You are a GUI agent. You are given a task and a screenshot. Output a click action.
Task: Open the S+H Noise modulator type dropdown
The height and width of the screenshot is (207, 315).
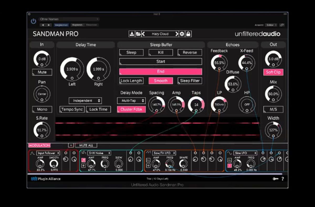click(99, 153)
